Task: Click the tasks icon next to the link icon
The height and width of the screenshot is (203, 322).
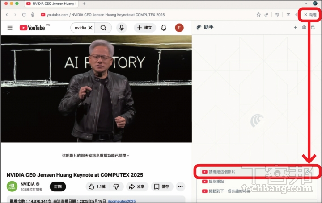Action: click(277, 15)
